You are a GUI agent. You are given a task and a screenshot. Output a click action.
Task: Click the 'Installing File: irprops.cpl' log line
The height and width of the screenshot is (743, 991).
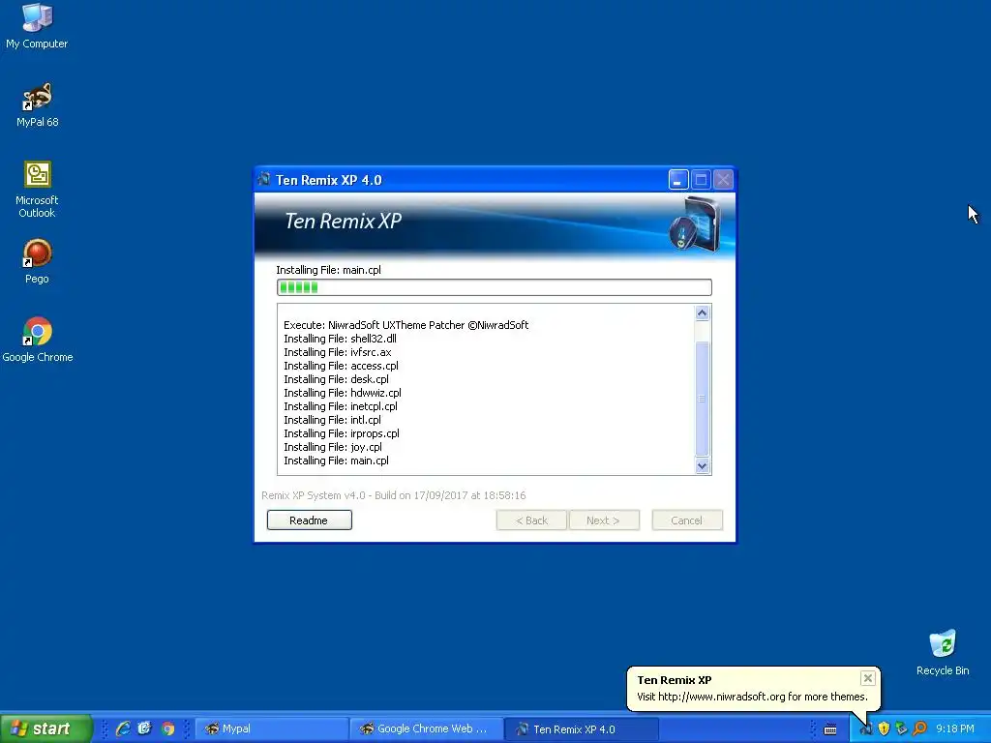[342, 433]
